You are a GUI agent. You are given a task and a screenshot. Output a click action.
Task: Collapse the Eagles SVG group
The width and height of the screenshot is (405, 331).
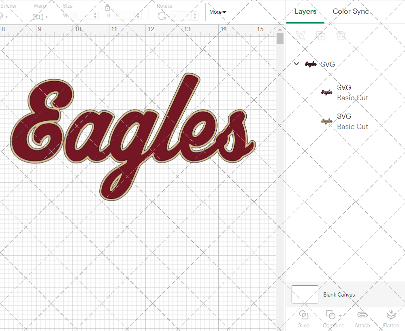(296, 64)
